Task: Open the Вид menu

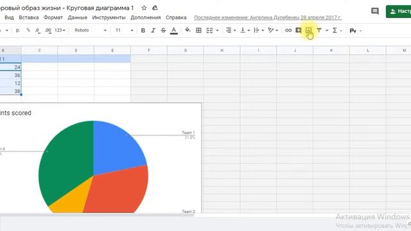Action: (9, 17)
